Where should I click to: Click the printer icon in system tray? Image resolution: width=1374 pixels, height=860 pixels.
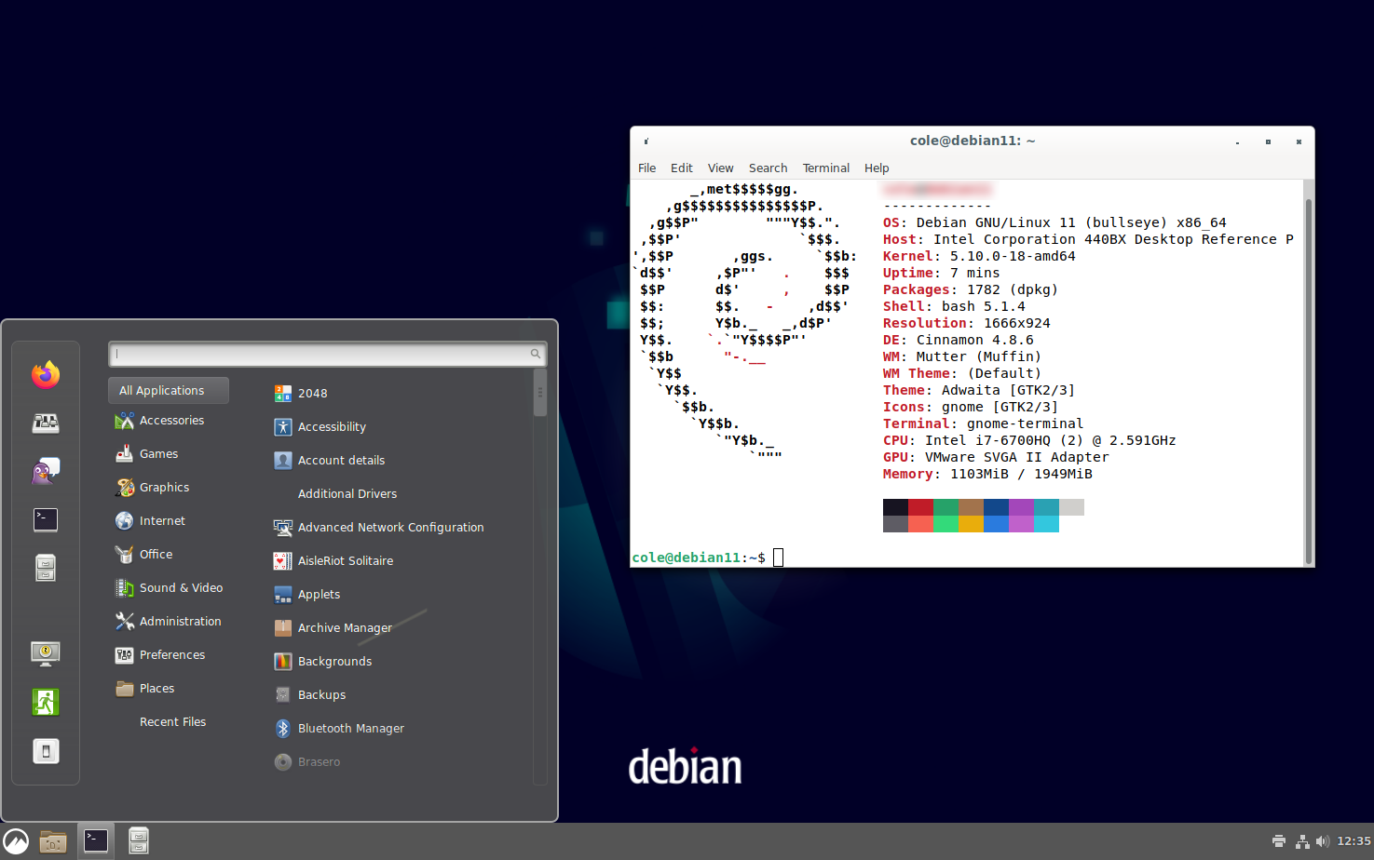click(1279, 841)
